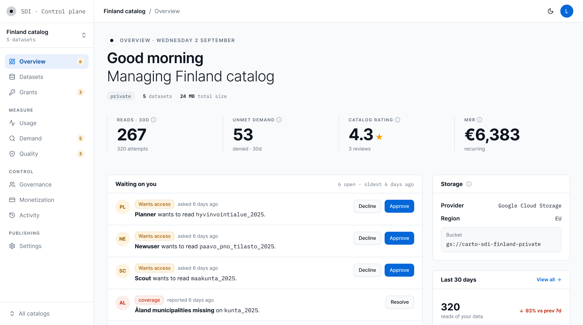Screen dimensions: 583x325
Task: Open Usage section
Action: [x=47, y=123]
